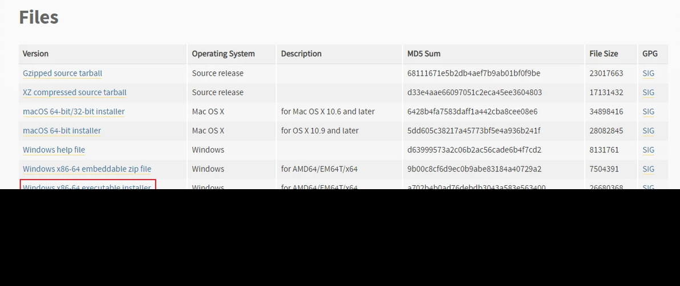Image resolution: width=680 pixels, height=286 pixels.
Task: Click the Version column header
Action: 35,54
